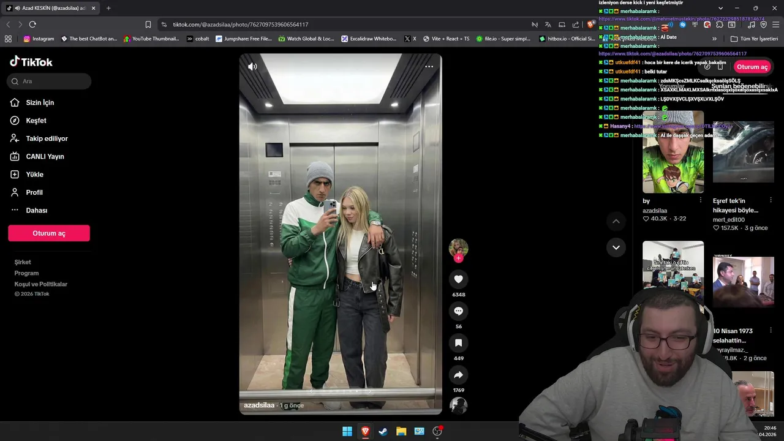Bookmark this page via the address bar bookmark icon
Image resolution: width=784 pixels, height=441 pixels.
tap(148, 24)
